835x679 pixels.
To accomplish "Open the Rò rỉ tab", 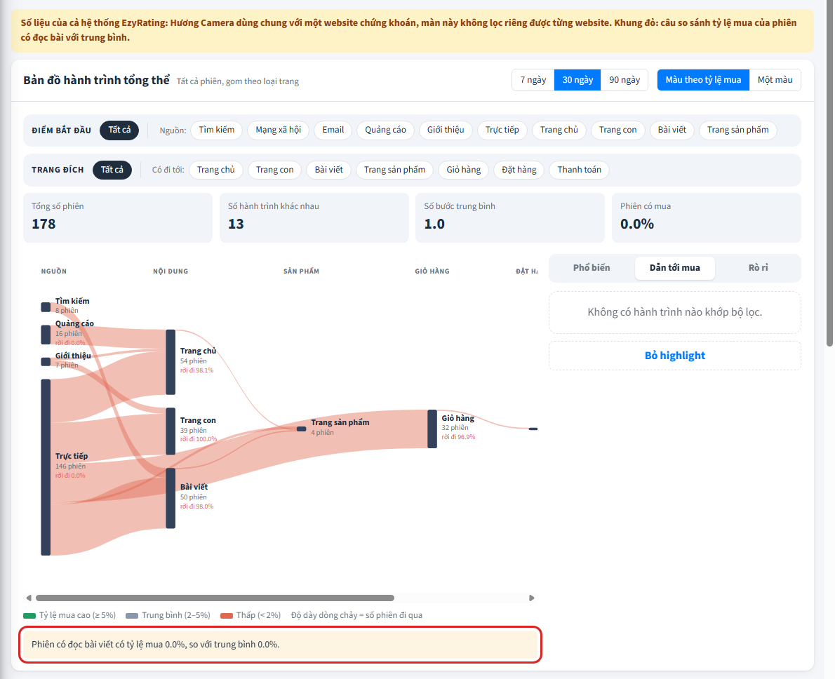I will [x=759, y=268].
